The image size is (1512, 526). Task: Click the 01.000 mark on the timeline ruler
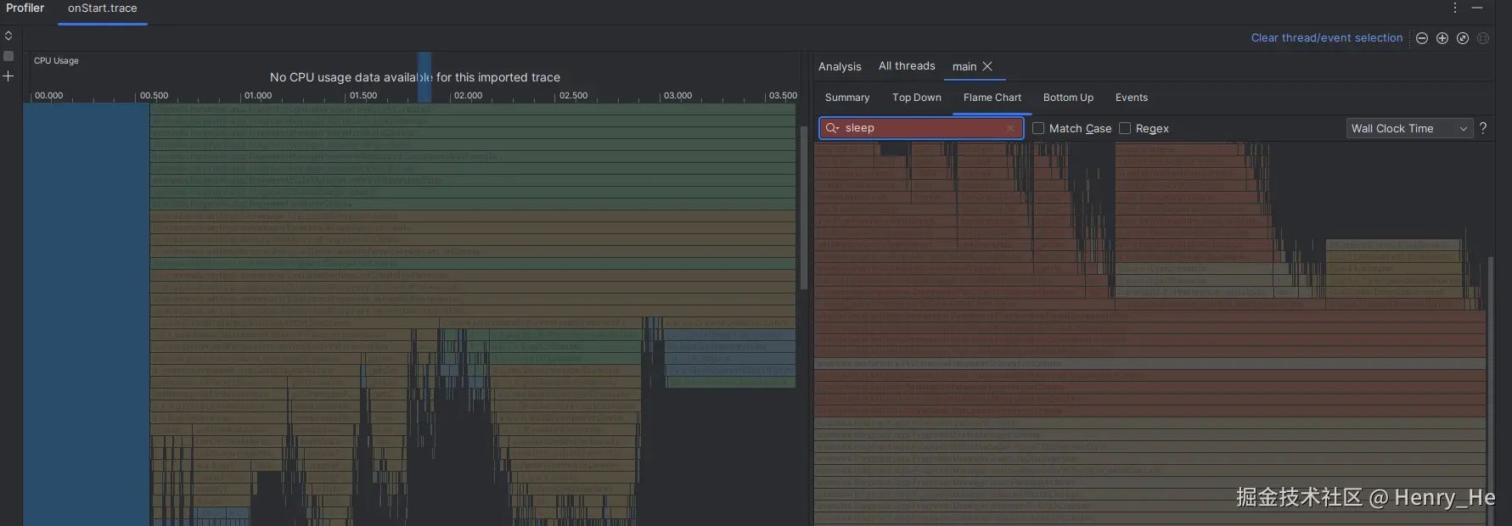[x=258, y=96]
